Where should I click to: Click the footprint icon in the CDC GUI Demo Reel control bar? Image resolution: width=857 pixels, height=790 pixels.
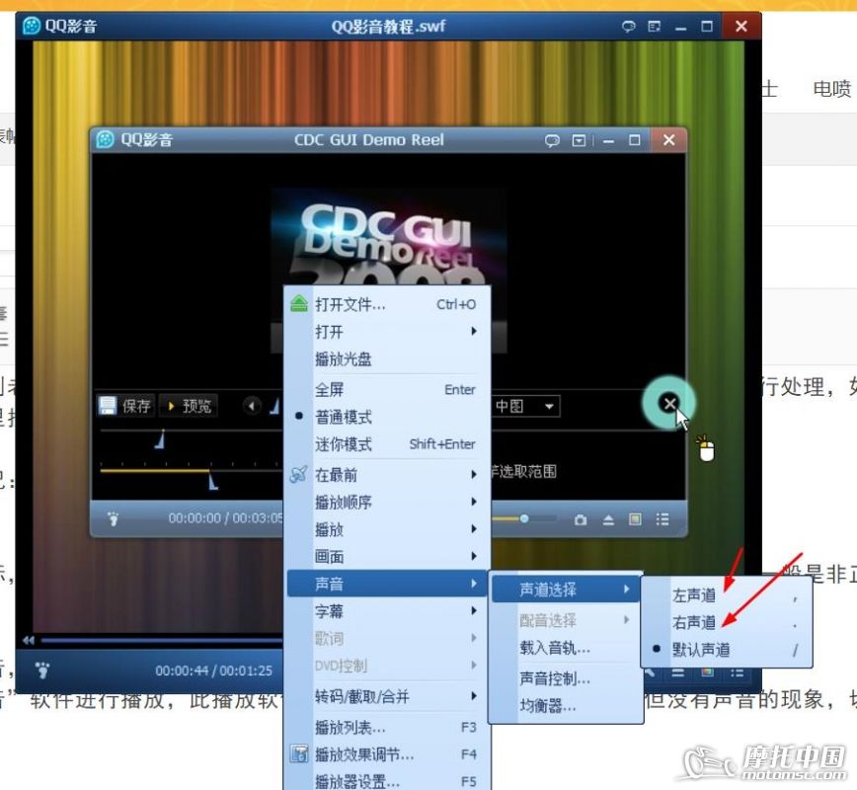pyautogui.click(x=114, y=518)
